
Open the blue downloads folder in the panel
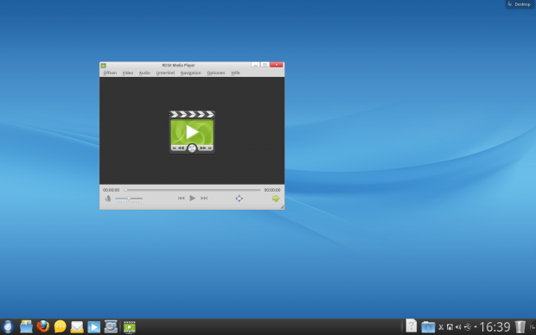(x=428, y=327)
